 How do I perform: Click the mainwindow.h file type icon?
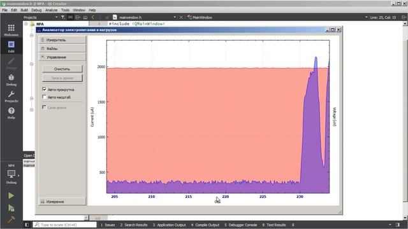(x=115, y=17)
